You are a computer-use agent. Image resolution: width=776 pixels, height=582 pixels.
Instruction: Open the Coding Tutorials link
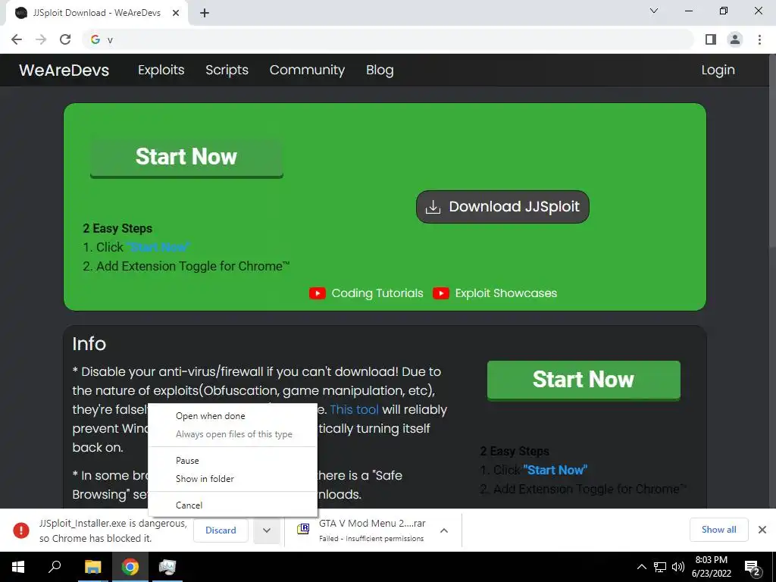point(377,293)
